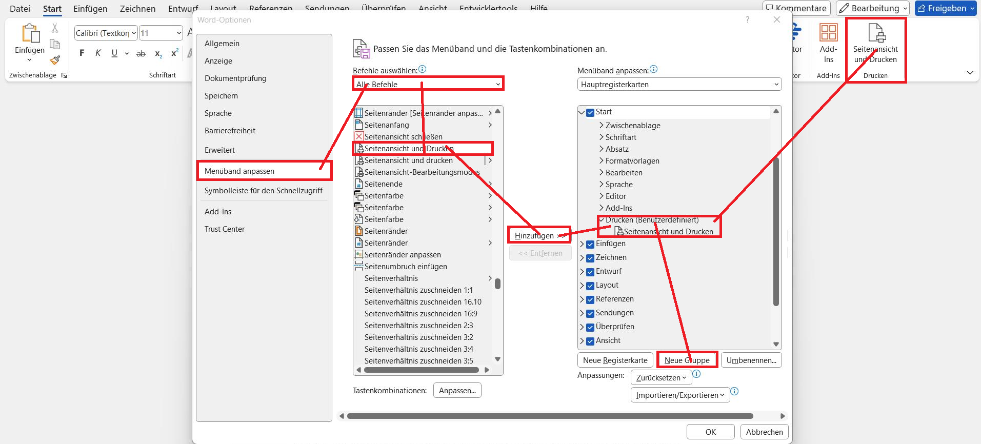Toggle the Entwurf tab checkbox
Viewport: 981px width, 444px height.
point(590,272)
